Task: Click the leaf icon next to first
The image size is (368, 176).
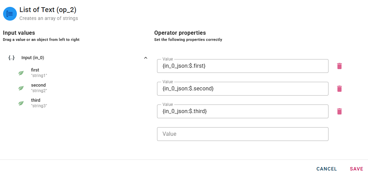Action: (21, 73)
